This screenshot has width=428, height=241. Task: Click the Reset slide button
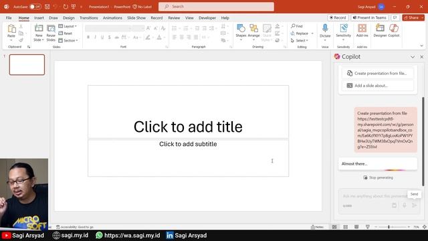pos(66,33)
